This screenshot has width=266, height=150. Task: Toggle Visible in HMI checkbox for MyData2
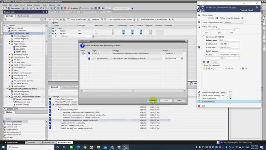pos(141,33)
